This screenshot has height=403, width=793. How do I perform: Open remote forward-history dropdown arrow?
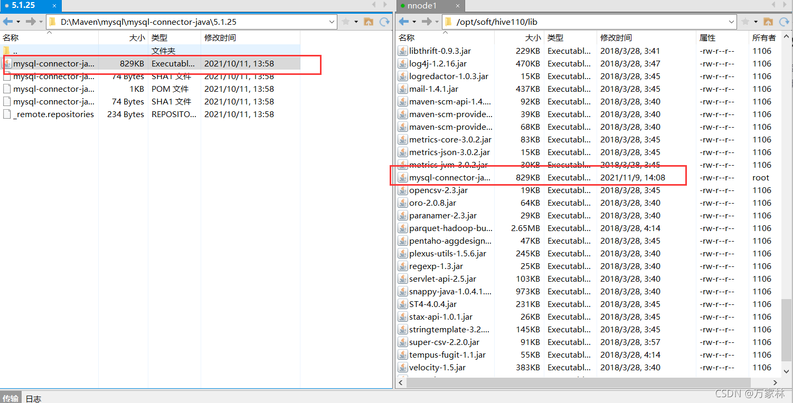438,22
